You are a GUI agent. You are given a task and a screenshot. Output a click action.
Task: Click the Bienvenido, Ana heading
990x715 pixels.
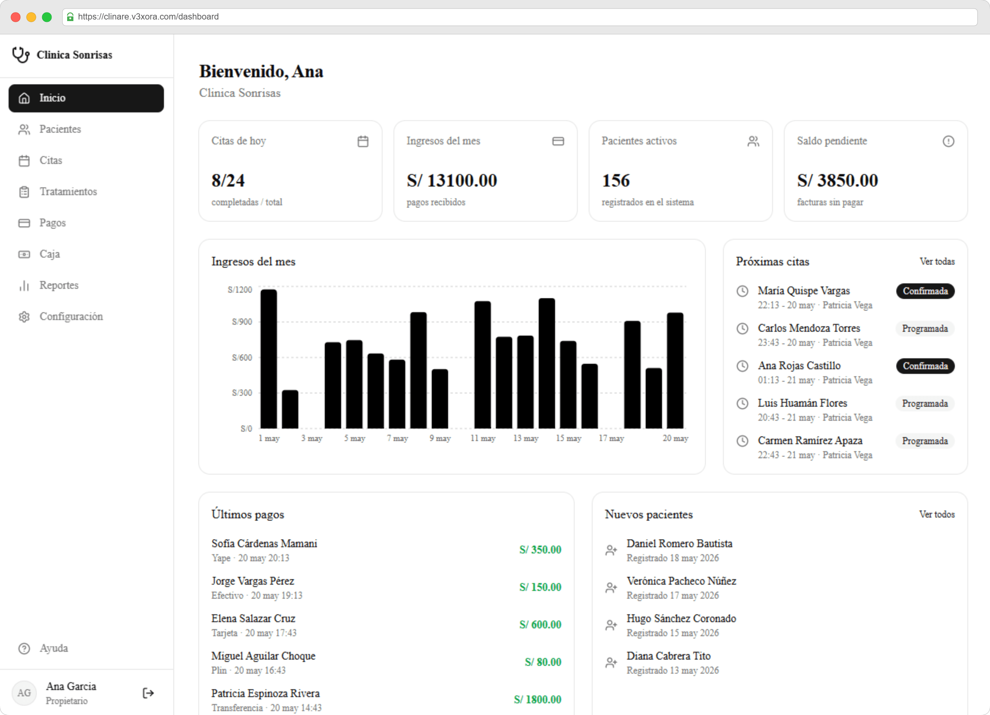[261, 71]
